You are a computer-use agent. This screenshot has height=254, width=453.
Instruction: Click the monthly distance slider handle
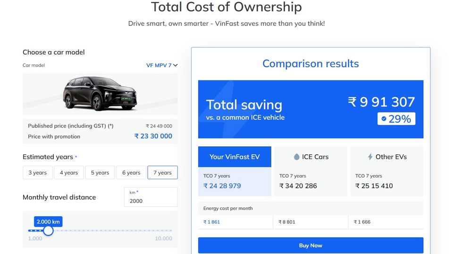tap(48, 230)
